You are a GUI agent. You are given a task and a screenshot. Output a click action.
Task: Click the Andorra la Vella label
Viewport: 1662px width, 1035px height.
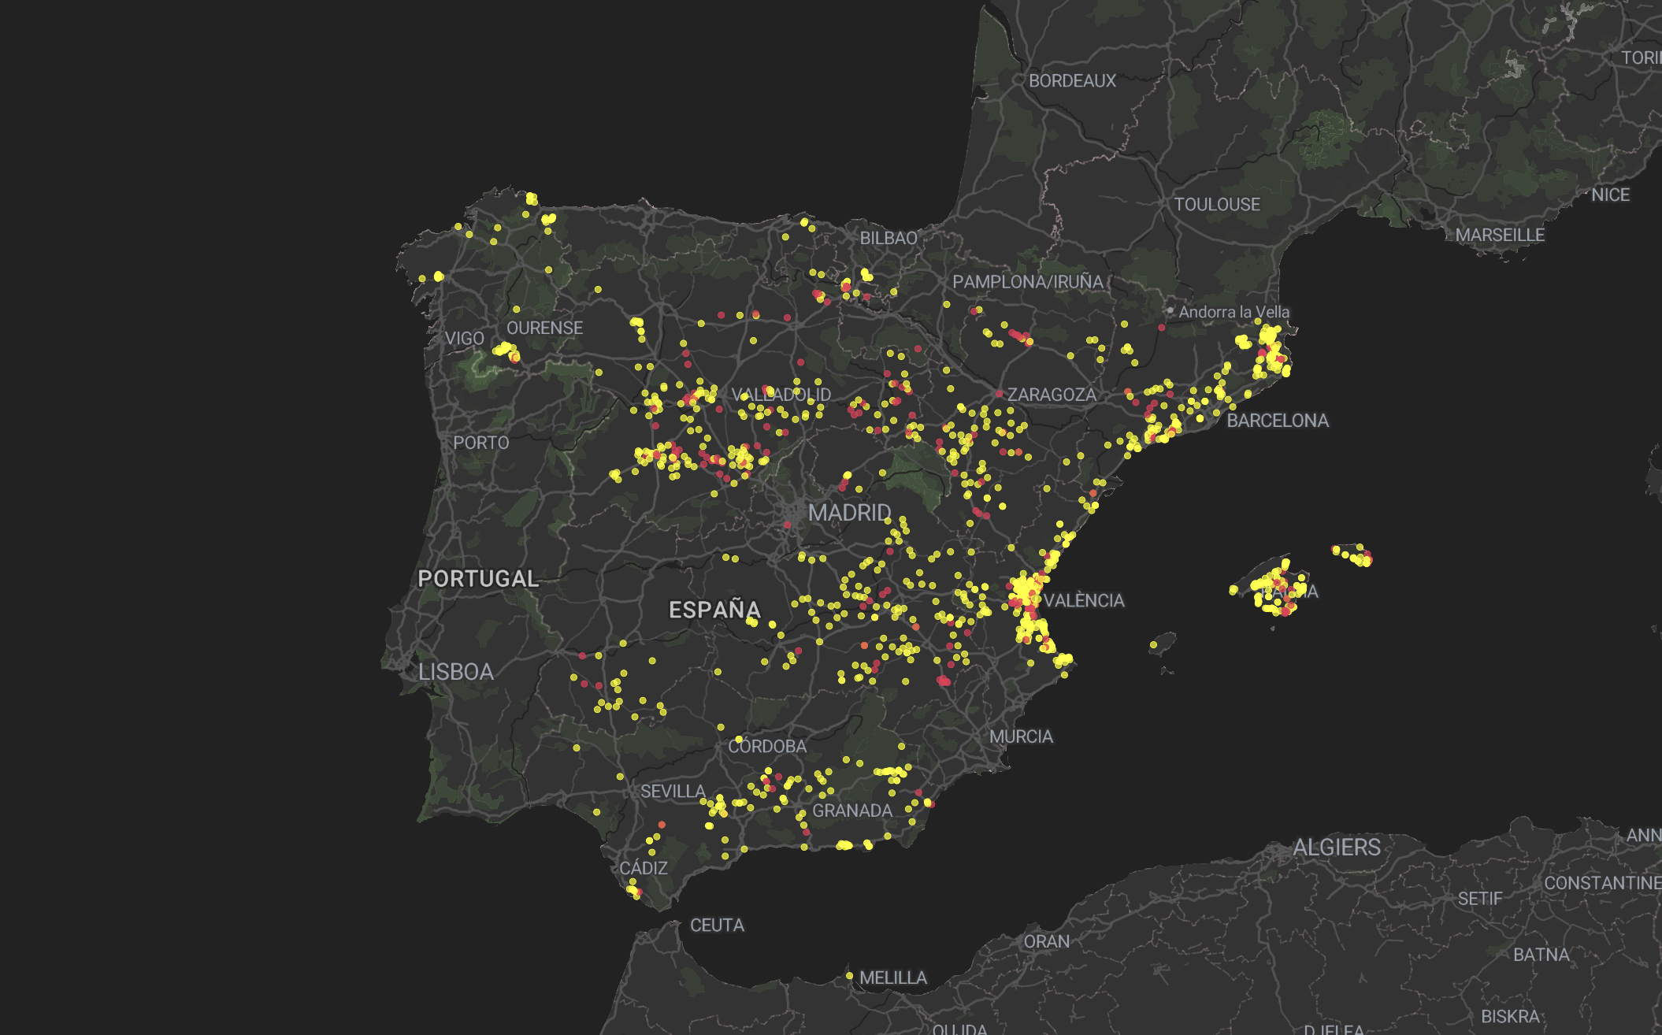[x=1234, y=312]
